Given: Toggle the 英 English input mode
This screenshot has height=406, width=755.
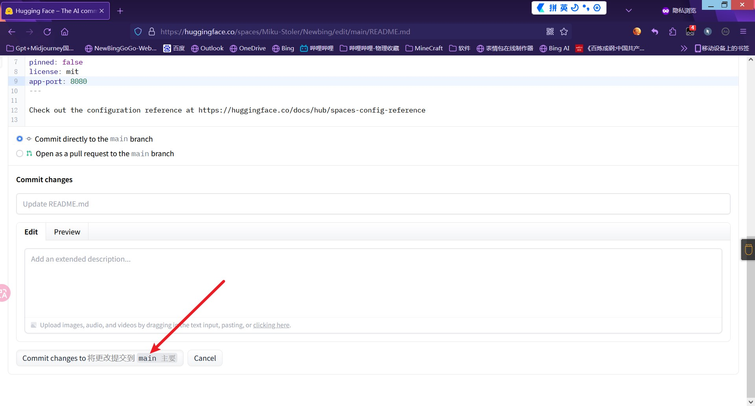Looking at the screenshot, I should [564, 8].
